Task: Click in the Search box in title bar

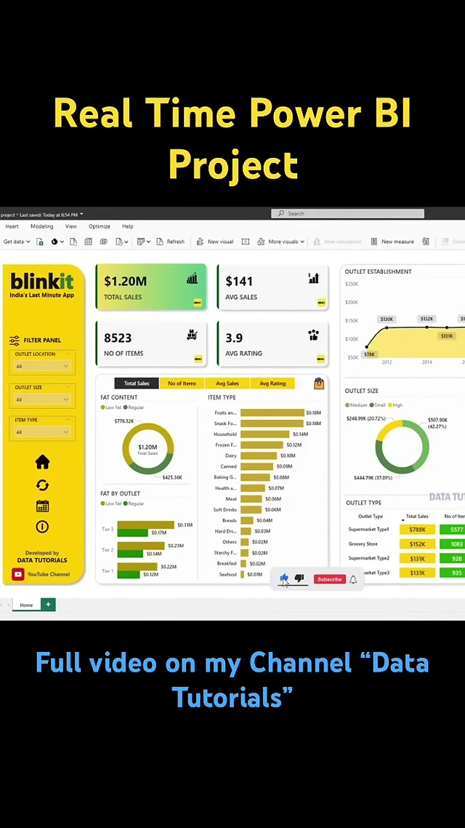Action: pos(347,214)
